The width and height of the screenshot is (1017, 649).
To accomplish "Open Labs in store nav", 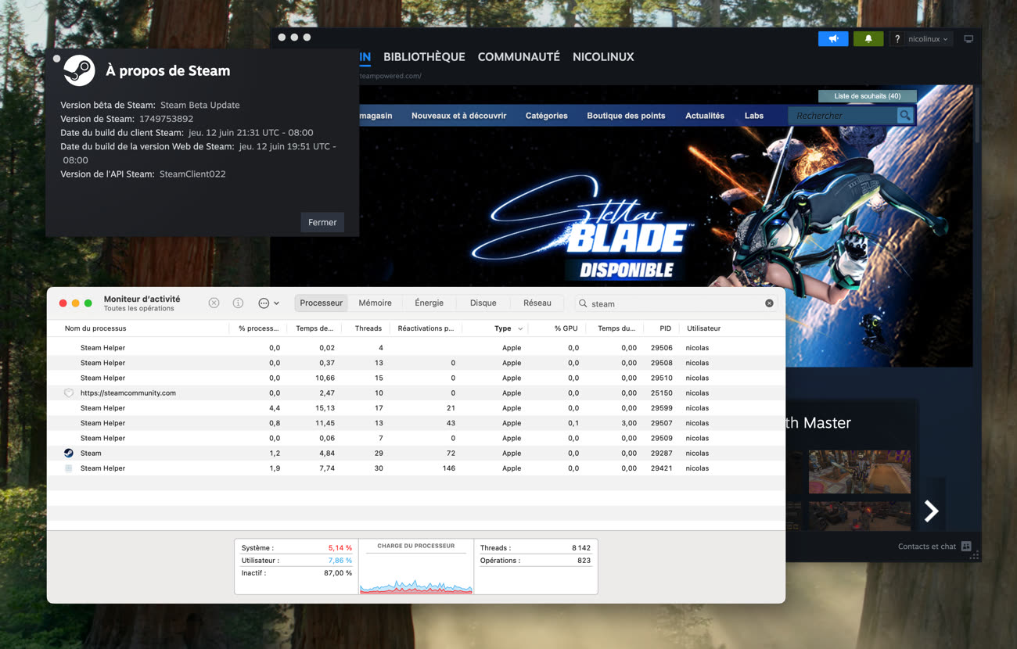I will (x=754, y=116).
